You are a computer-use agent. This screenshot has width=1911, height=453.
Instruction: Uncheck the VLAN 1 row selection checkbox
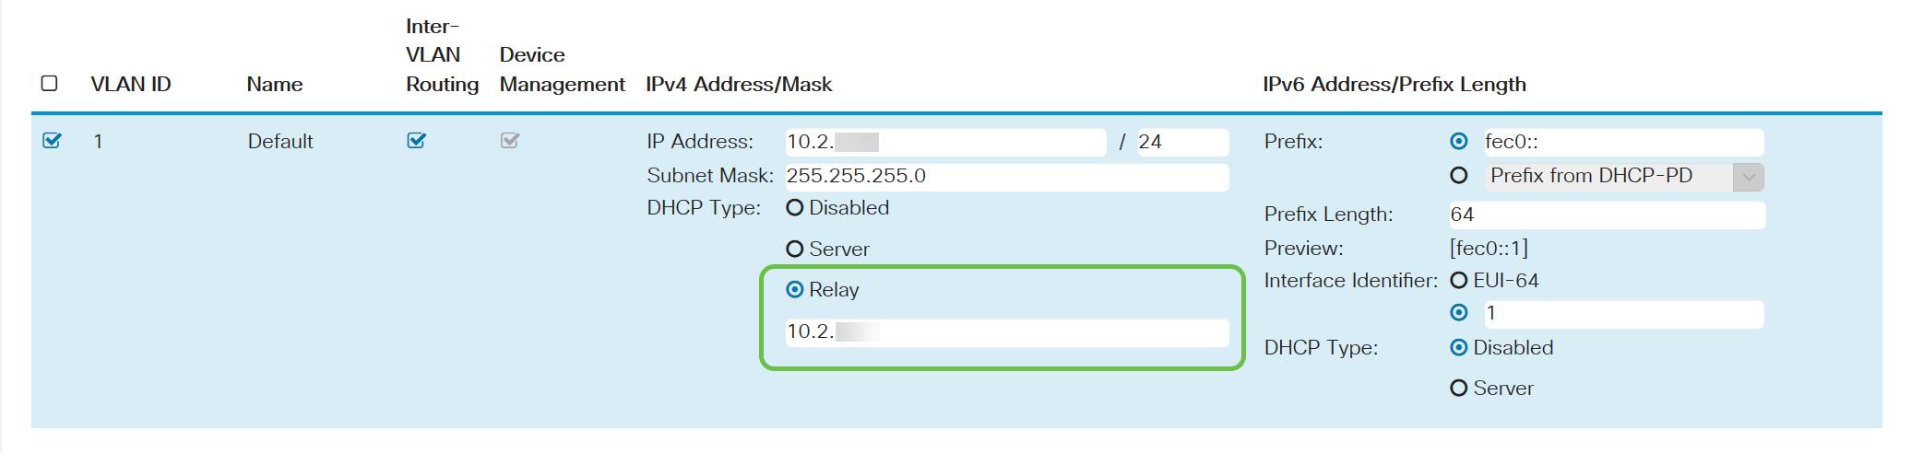point(53,141)
